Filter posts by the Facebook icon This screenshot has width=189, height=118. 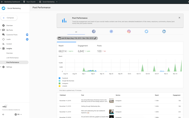(94, 31)
